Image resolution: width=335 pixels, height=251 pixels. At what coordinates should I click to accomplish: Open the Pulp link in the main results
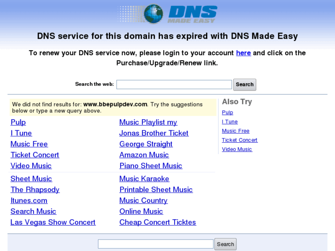[x=18, y=122]
